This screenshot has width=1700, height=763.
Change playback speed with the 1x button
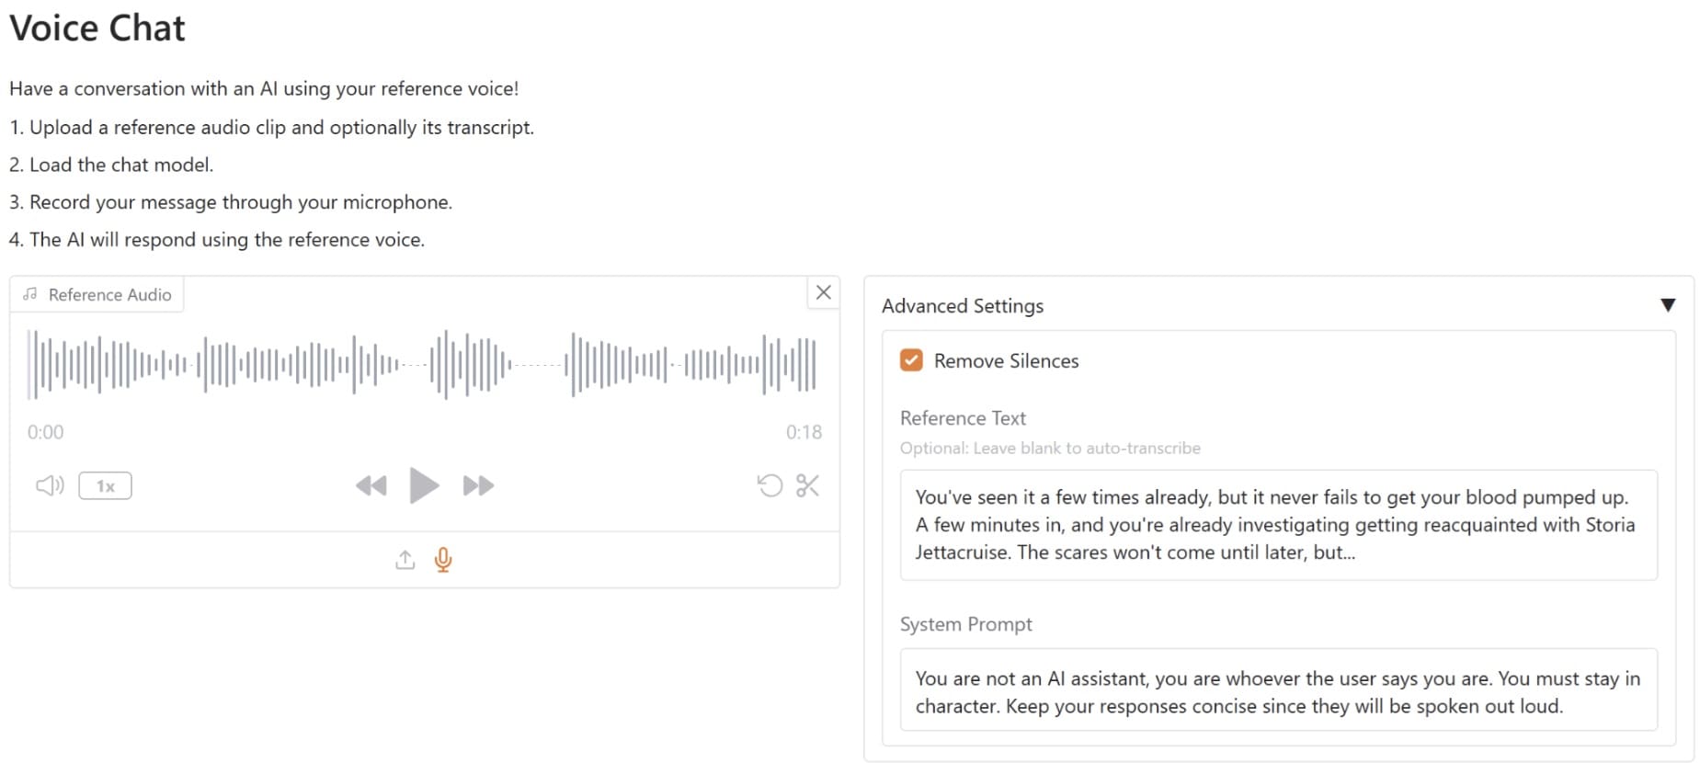tap(106, 485)
